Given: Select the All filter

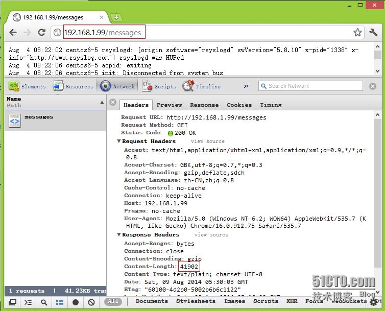Looking at the screenshot, I should 113,301.
